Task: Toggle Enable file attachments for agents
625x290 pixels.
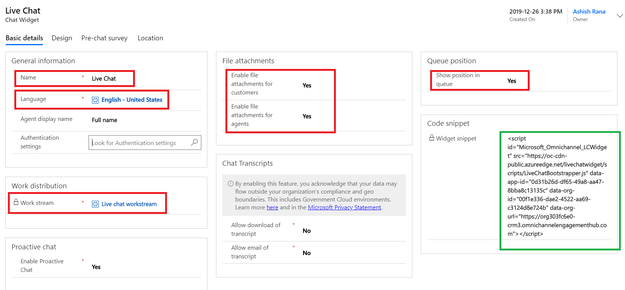Action: pos(307,116)
